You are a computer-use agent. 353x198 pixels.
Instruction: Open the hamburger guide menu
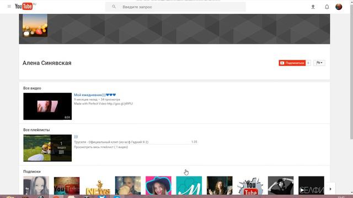click(x=9, y=7)
